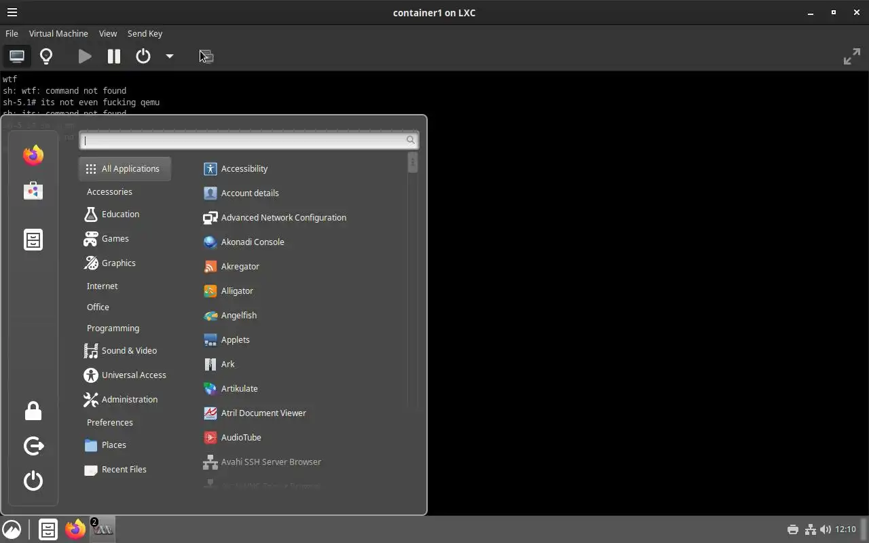Image resolution: width=869 pixels, height=543 pixels.
Task: Click the Cinnamon menu button on the panel
Action: point(12,529)
